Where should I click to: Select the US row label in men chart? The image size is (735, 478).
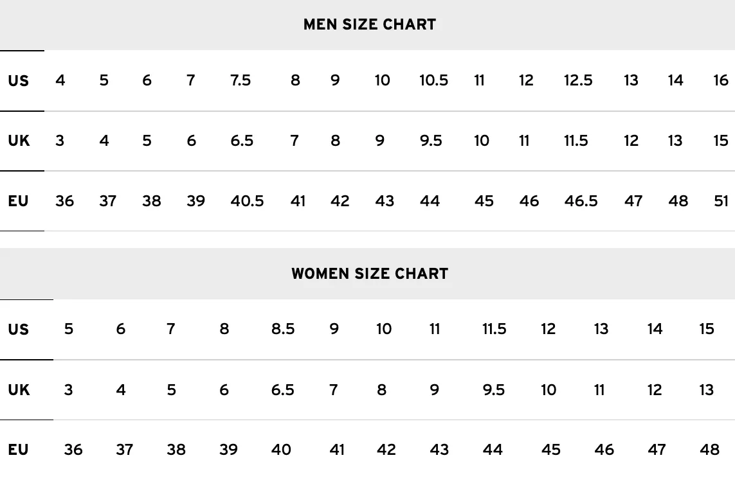18,80
